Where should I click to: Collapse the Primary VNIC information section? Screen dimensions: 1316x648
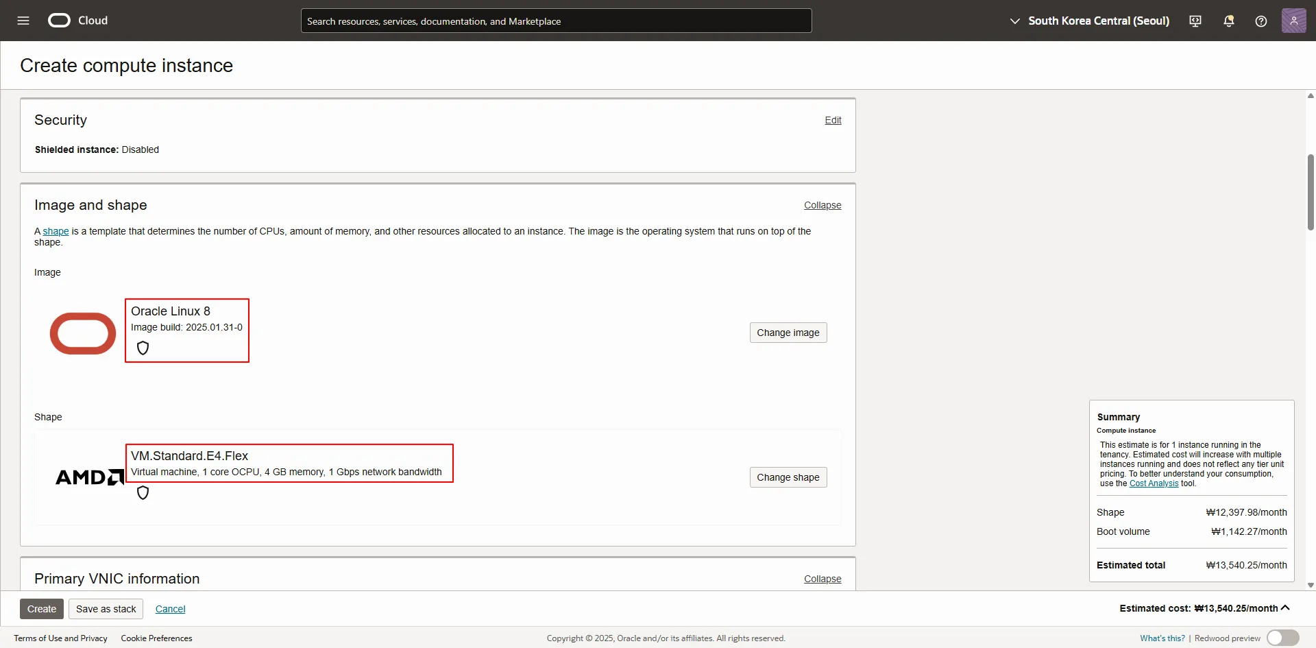pyautogui.click(x=822, y=579)
